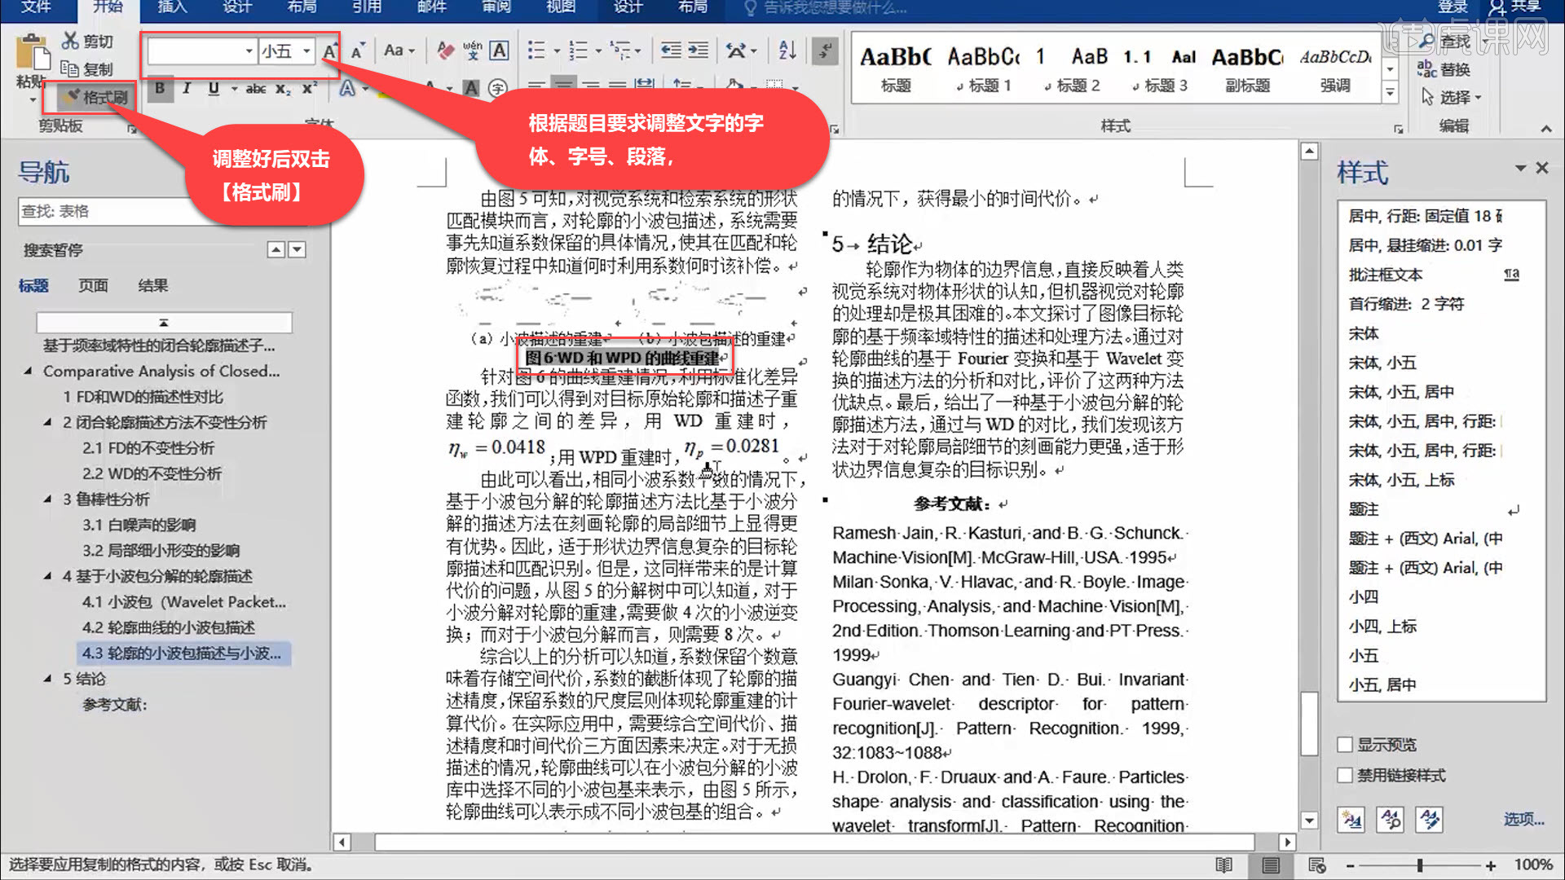The width and height of the screenshot is (1565, 880).
Task: Click the Paste (粘贴) clipboard icon
Action: pyautogui.click(x=32, y=52)
